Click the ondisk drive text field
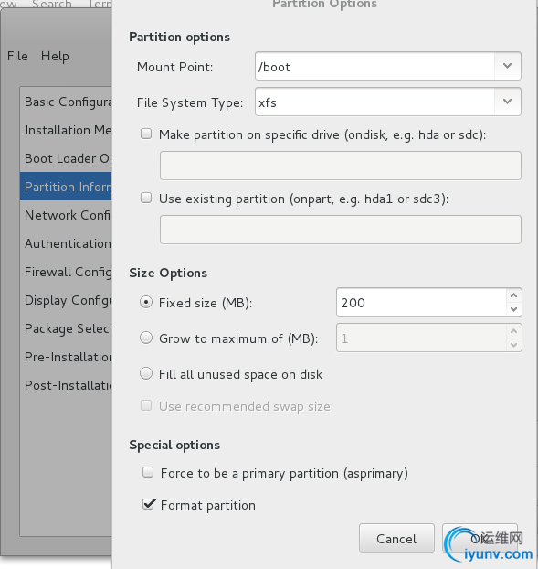This screenshot has height=569, width=538. [x=341, y=166]
